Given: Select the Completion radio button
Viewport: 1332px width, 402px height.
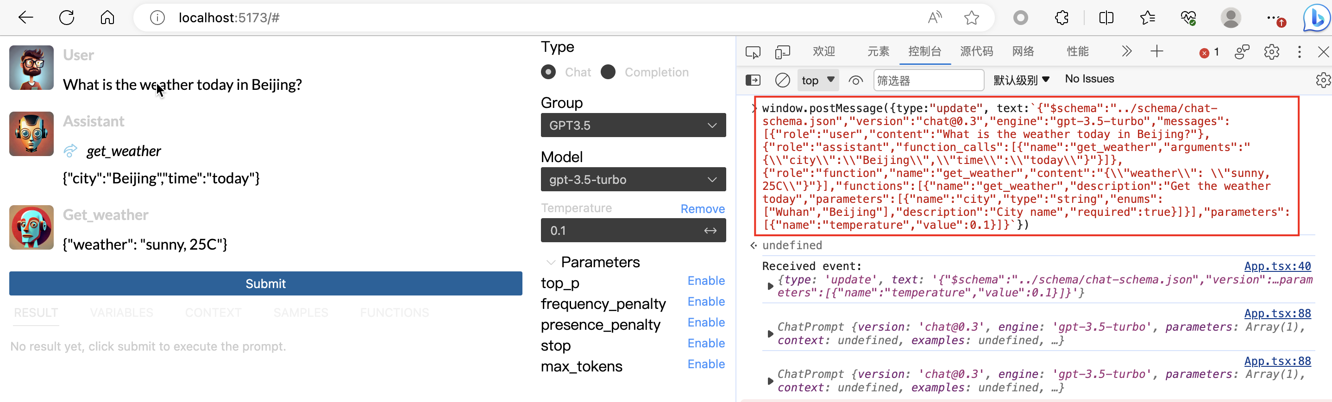Looking at the screenshot, I should [608, 72].
